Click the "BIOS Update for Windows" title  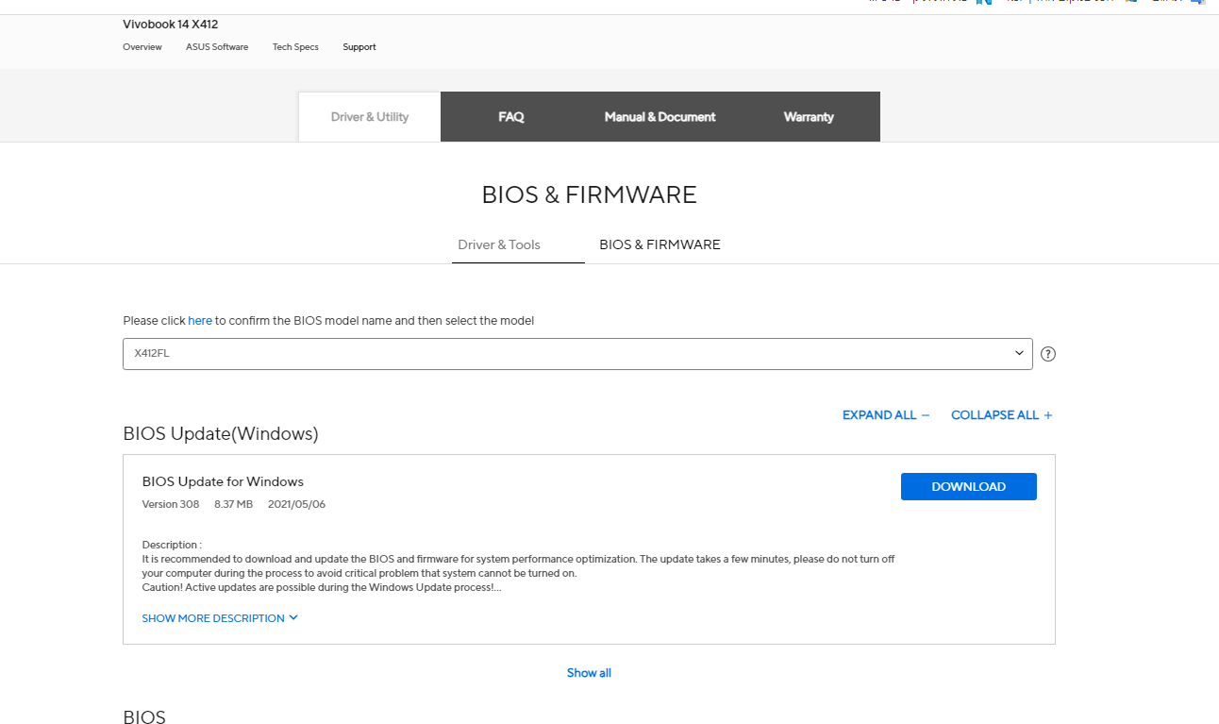click(x=223, y=481)
